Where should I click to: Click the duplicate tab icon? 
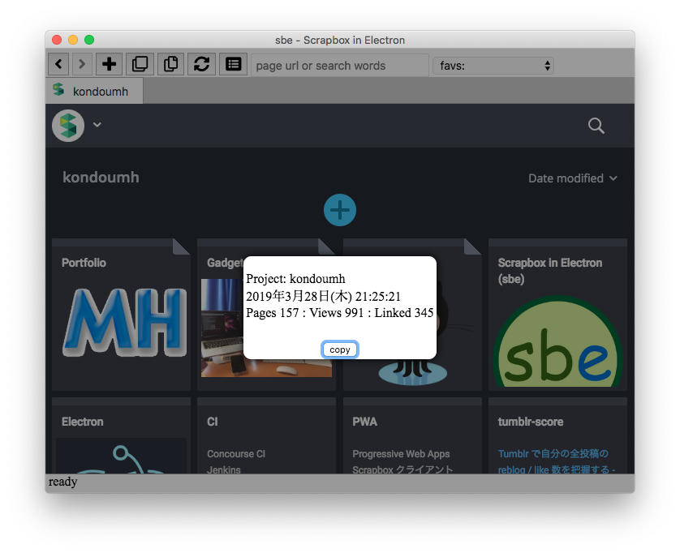pos(140,65)
